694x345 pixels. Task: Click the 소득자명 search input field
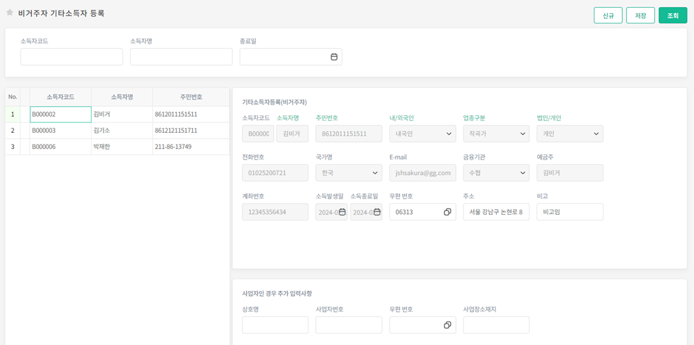click(x=181, y=57)
